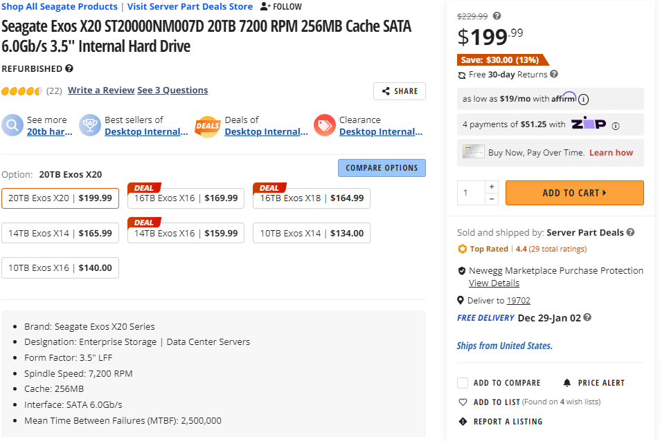This screenshot has width=660, height=441.
Task: Open the Write a Review link
Action: point(101,90)
